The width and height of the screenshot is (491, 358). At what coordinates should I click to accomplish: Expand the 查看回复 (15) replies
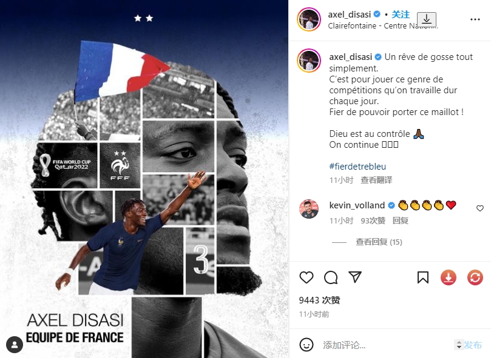(x=379, y=242)
